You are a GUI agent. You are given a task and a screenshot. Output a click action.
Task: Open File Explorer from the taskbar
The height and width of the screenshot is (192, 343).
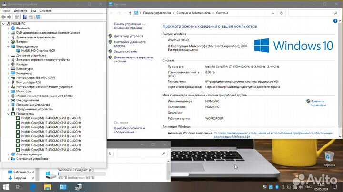click(48, 187)
